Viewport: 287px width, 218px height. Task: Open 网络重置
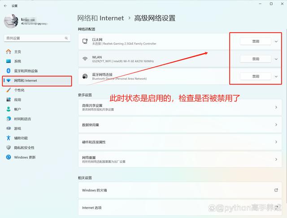[180, 159]
